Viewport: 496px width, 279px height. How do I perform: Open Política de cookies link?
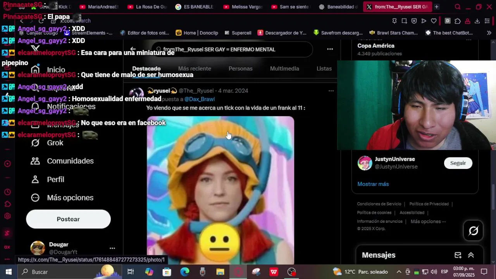[x=374, y=213]
